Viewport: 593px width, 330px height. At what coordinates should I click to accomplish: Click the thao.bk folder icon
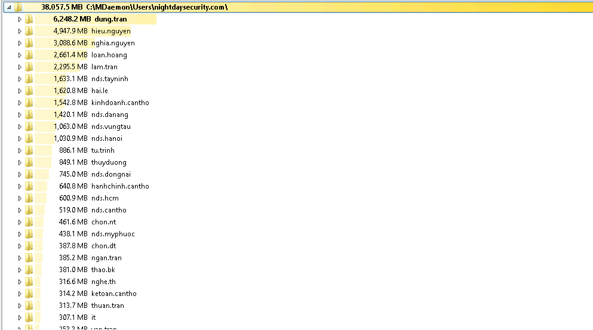point(29,270)
